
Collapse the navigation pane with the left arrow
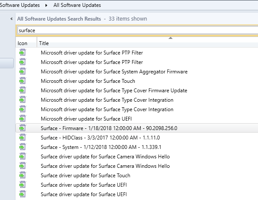point(11,19)
